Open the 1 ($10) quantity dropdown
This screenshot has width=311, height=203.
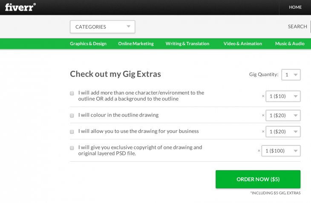click(283, 96)
